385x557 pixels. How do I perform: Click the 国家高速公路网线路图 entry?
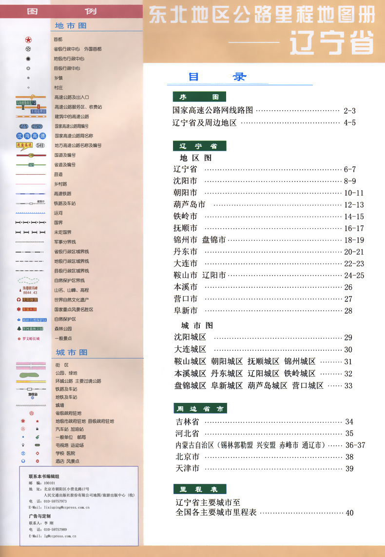click(264, 111)
